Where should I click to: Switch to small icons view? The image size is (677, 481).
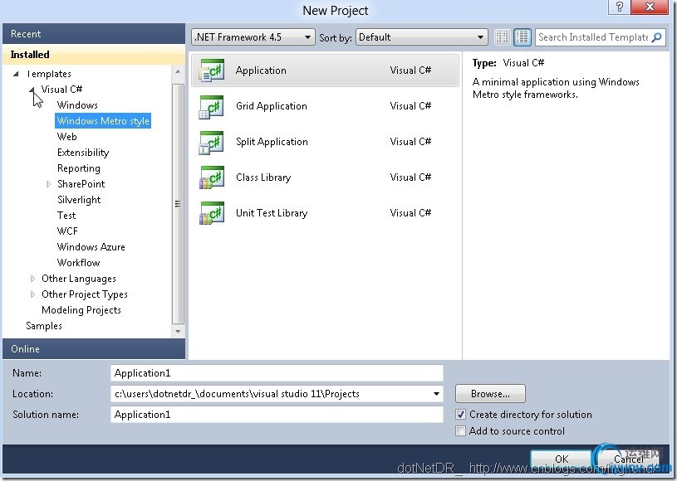(502, 37)
